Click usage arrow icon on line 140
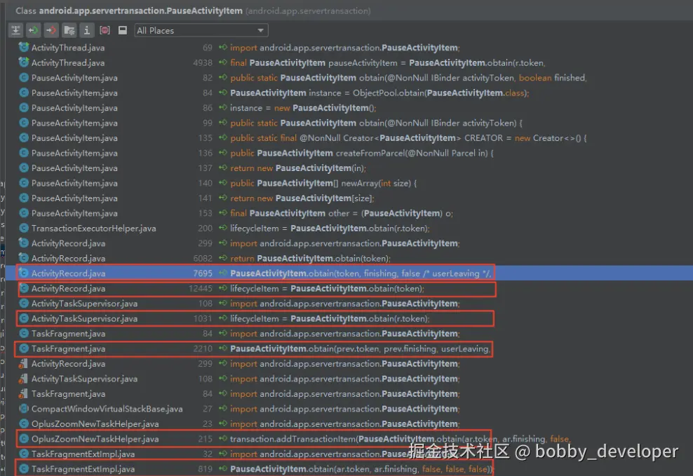Screen dimensions: 693x476 click(x=223, y=183)
